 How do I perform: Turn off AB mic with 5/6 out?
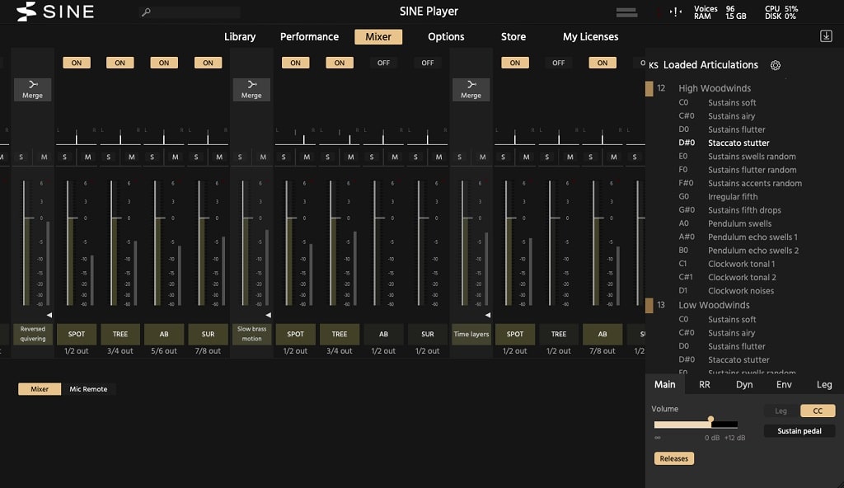[164, 63]
